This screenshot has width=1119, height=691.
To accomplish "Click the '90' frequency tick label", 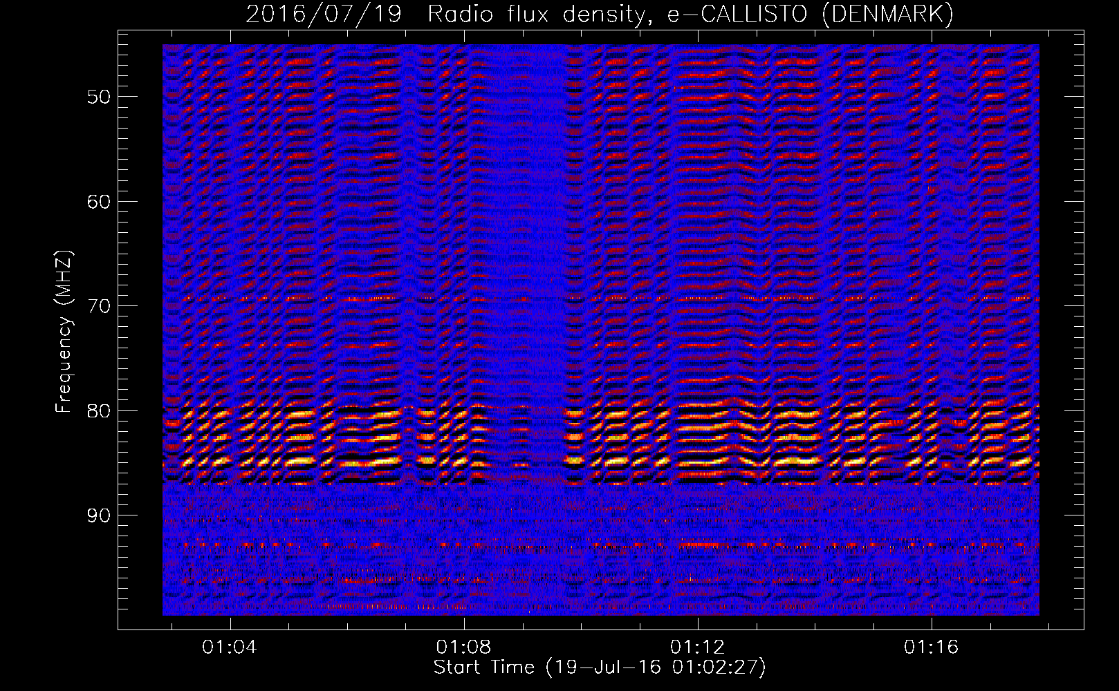I will [99, 516].
